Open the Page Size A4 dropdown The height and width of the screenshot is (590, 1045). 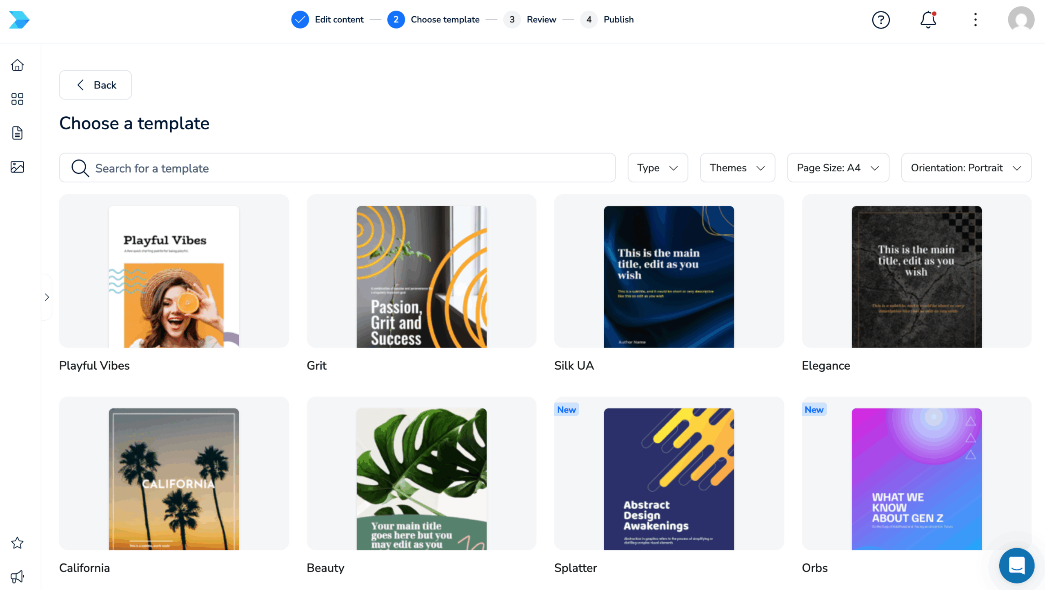(x=838, y=168)
